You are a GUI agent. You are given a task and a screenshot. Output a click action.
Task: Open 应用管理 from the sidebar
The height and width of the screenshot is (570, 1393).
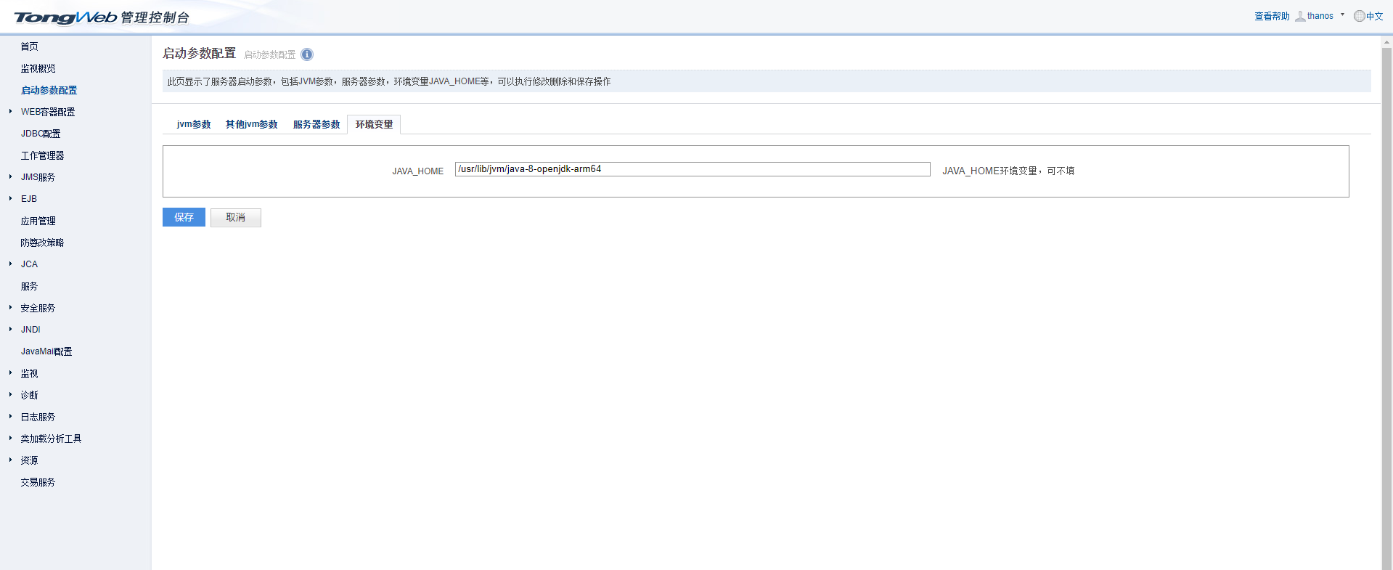tap(38, 221)
